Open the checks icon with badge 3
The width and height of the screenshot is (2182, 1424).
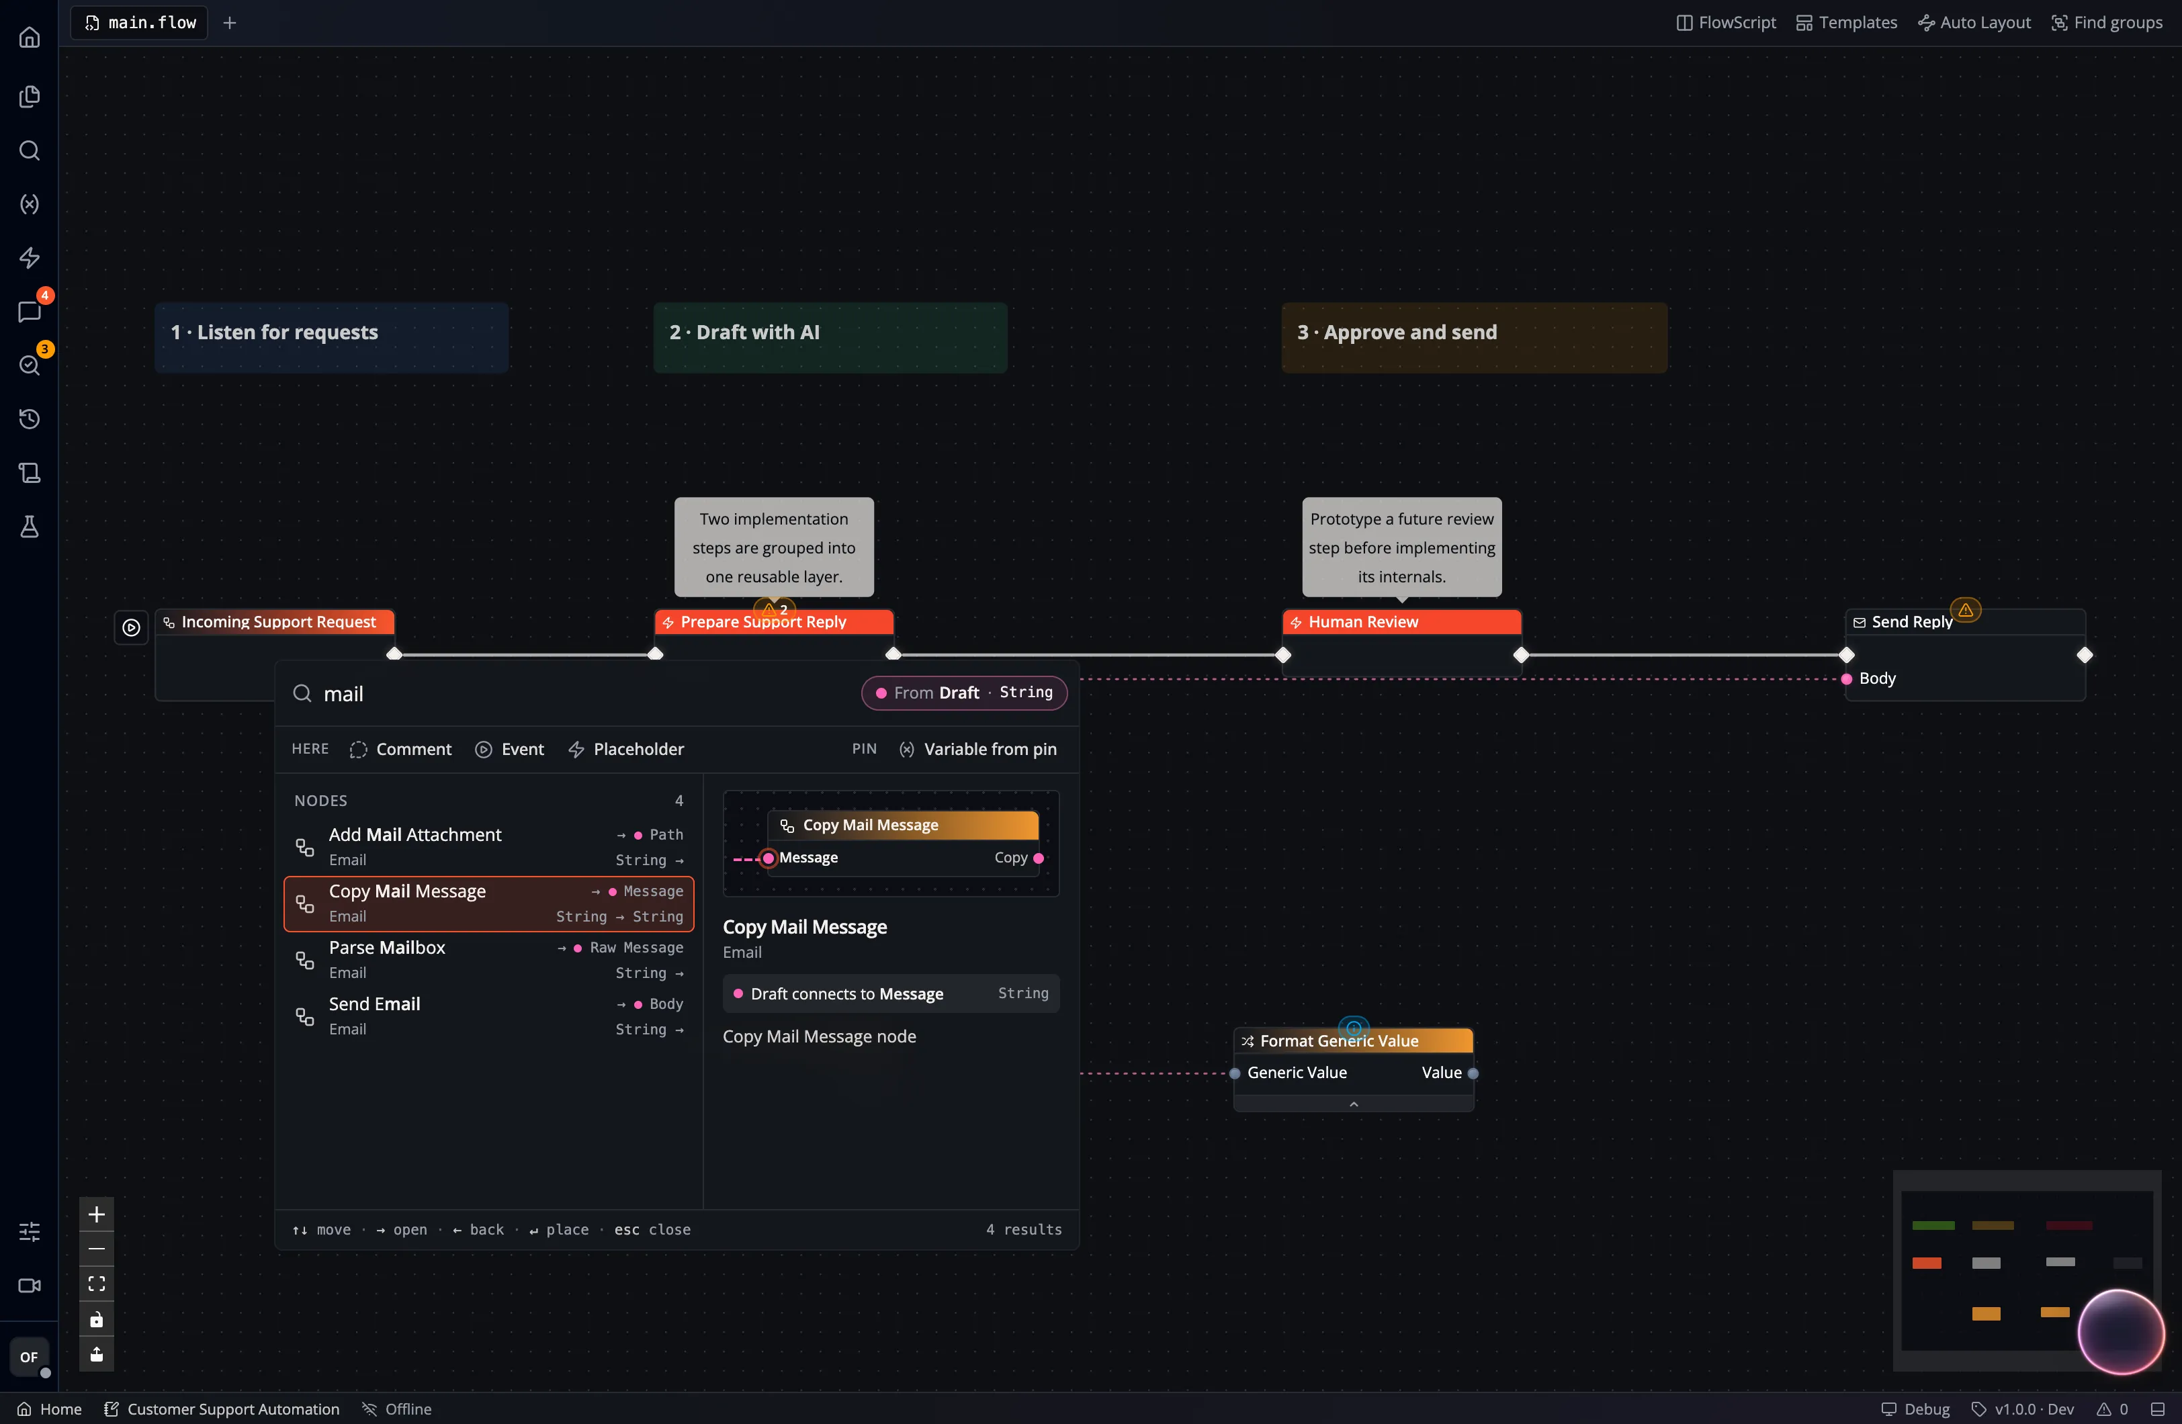coord(30,366)
